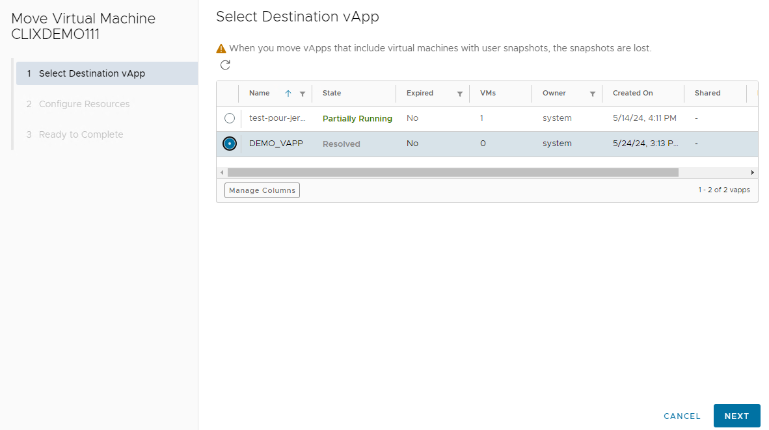
Task: Click the refresh icon above the table
Action: point(225,65)
